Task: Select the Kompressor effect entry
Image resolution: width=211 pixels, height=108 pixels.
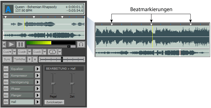Action: point(22,75)
